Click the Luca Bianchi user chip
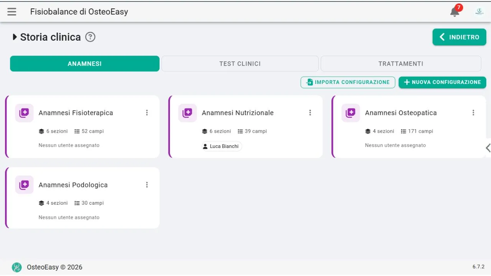 point(222,146)
